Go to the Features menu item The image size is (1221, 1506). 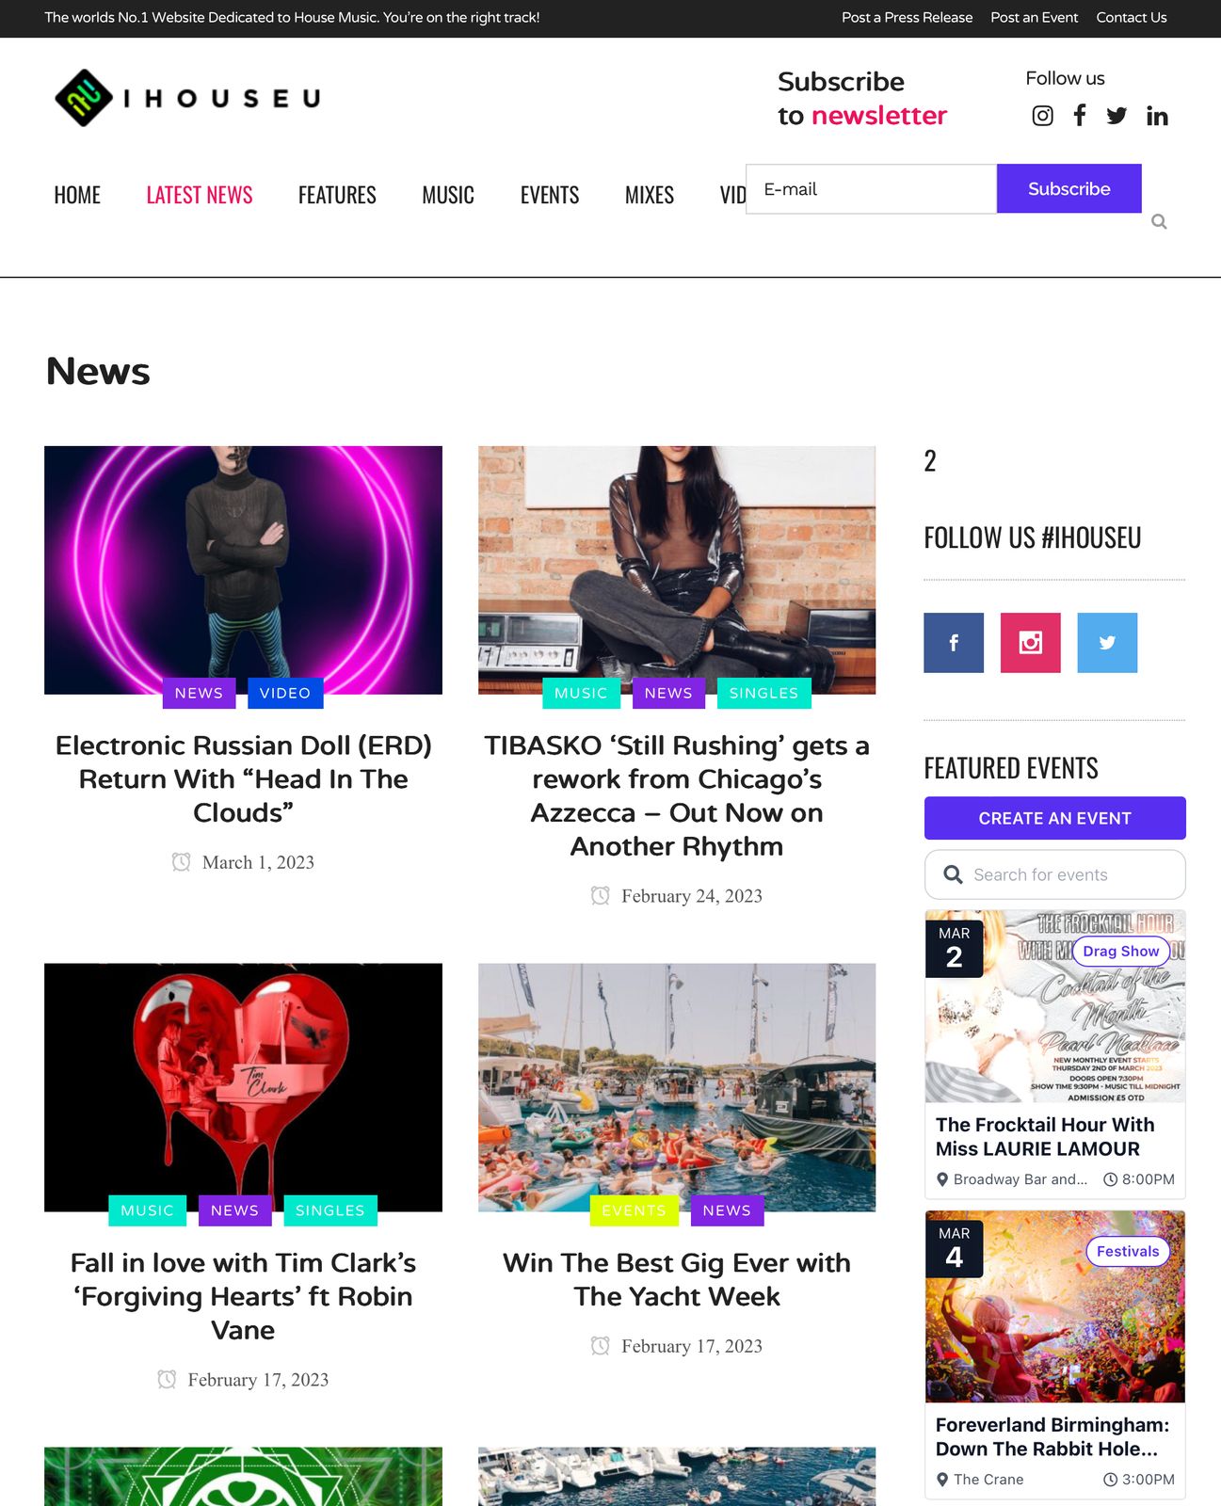pyautogui.click(x=337, y=195)
